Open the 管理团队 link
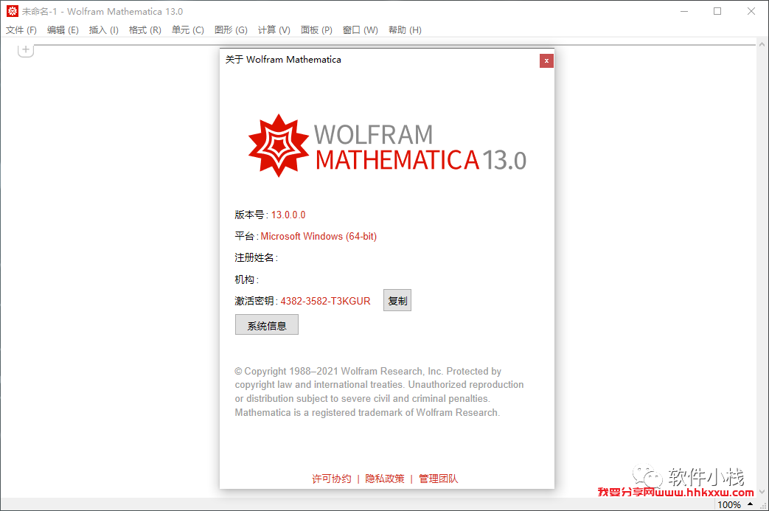Image resolution: width=769 pixels, height=511 pixels. tap(438, 479)
